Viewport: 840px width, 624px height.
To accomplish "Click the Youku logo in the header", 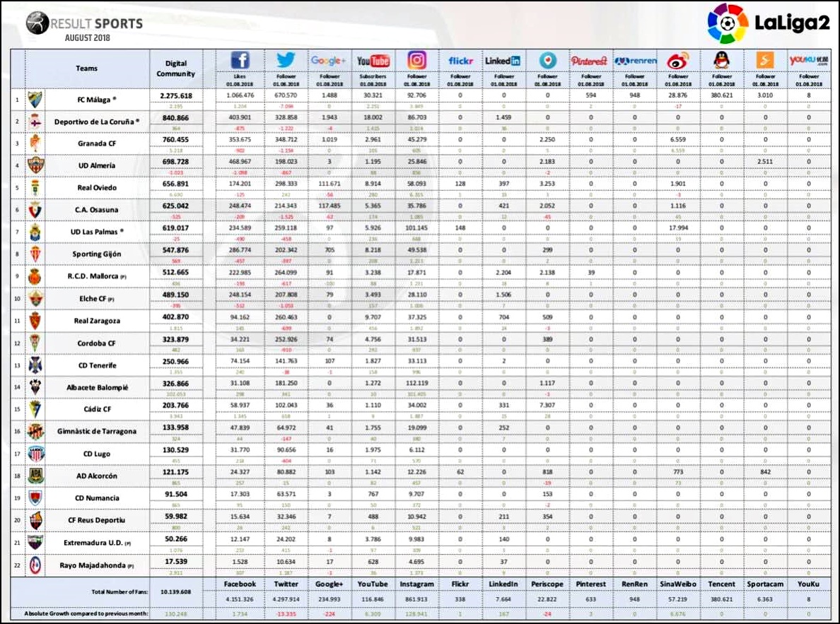I will 809,60.
